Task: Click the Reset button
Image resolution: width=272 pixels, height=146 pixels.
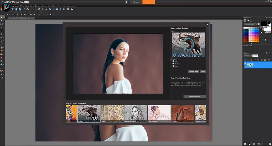Action: point(203,71)
